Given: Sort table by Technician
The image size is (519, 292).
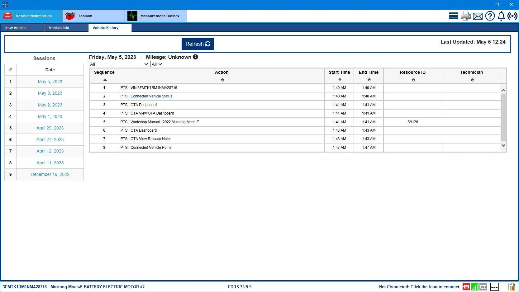Looking at the screenshot, I should coord(472,80).
